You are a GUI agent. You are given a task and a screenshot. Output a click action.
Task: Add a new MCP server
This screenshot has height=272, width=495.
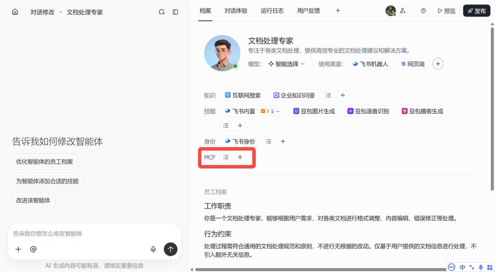click(240, 157)
